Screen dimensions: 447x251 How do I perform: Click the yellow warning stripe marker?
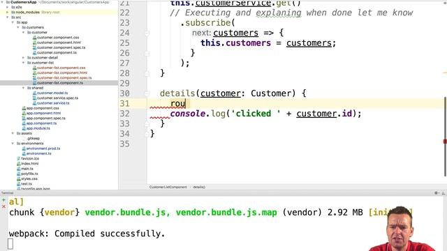point(445,73)
